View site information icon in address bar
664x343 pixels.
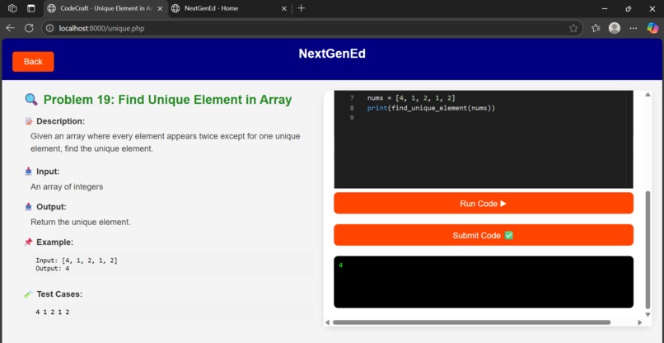[50, 28]
